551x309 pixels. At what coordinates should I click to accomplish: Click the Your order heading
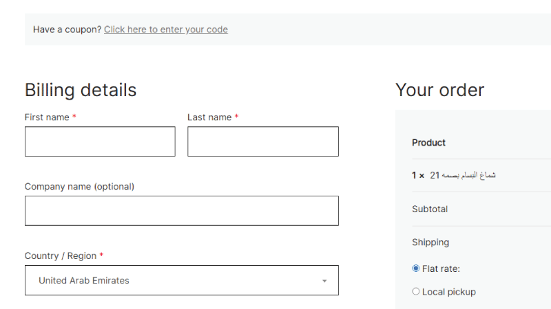point(439,90)
